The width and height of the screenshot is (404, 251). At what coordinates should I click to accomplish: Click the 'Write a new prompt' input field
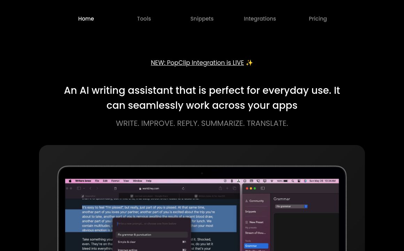coord(151,223)
